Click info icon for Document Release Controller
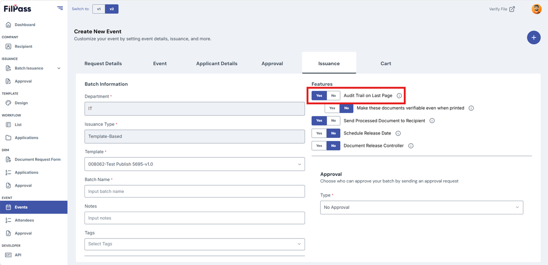This screenshot has width=548, height=265. coord(411,146)
